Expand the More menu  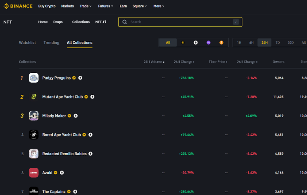[x=159, y=6]
